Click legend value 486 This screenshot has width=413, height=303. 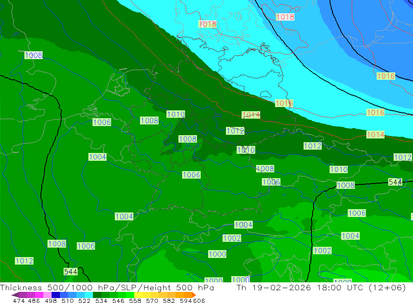click(x=33, y=301)
